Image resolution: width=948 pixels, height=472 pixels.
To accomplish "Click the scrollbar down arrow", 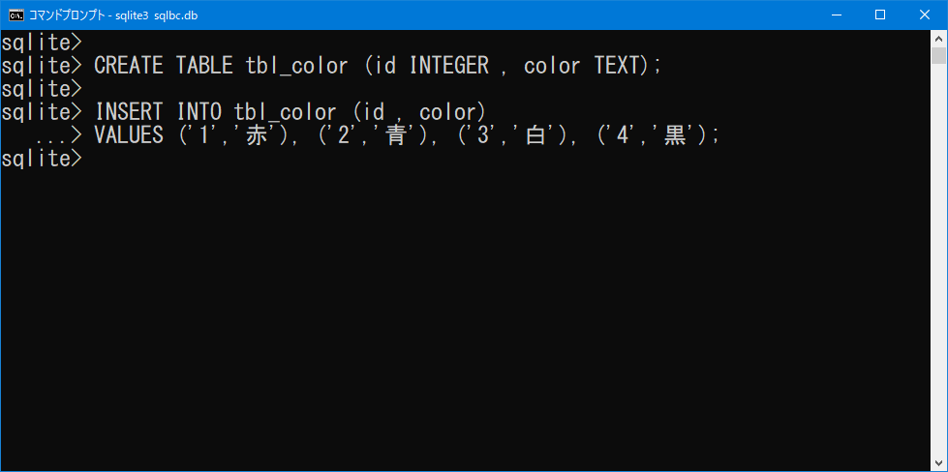I will click(938, 463).
